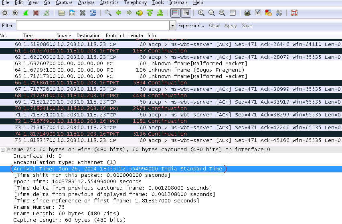Viewport: 342px width, 224px height.
Task: Click the Expression... button
Action: 191,26
